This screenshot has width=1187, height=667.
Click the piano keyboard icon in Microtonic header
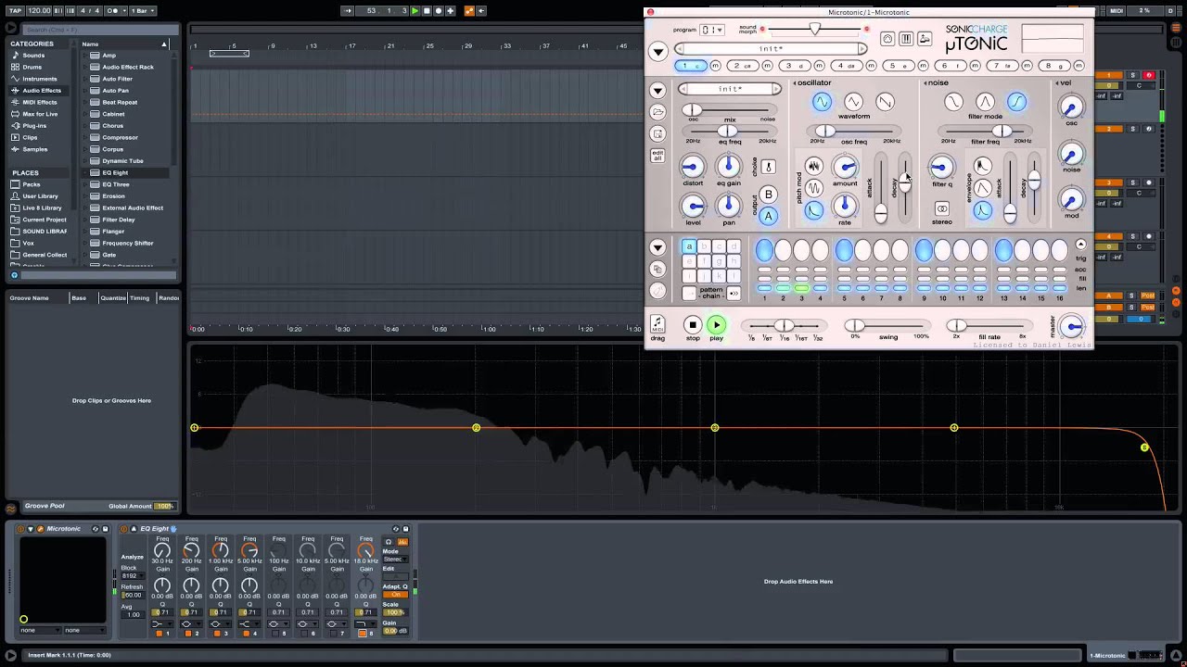906,39
